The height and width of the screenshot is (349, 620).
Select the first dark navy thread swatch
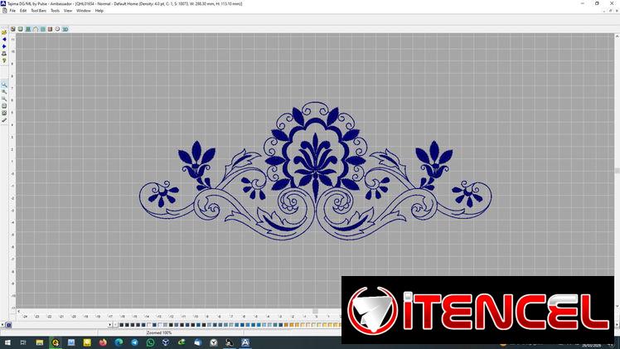tap(121, 325)
